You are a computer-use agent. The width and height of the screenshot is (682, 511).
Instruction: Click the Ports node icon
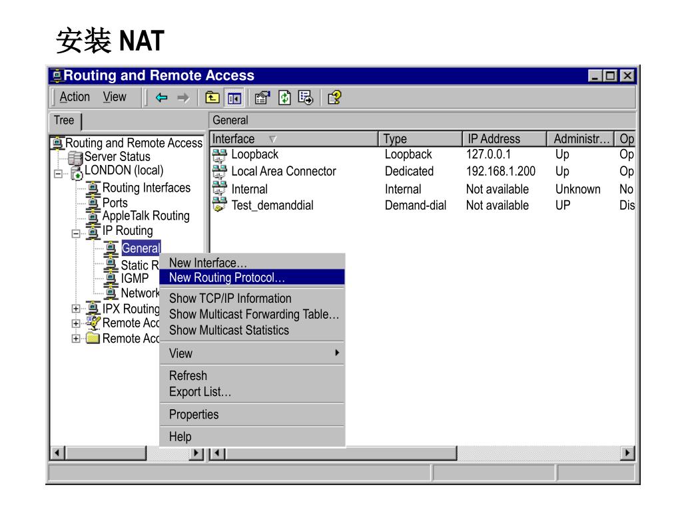tap(93, 202)
